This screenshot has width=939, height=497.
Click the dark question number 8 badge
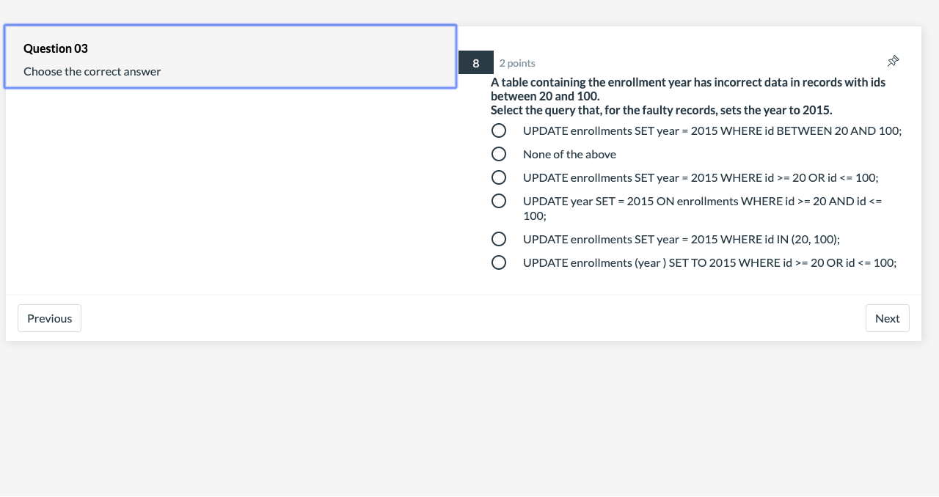(475, 62)
